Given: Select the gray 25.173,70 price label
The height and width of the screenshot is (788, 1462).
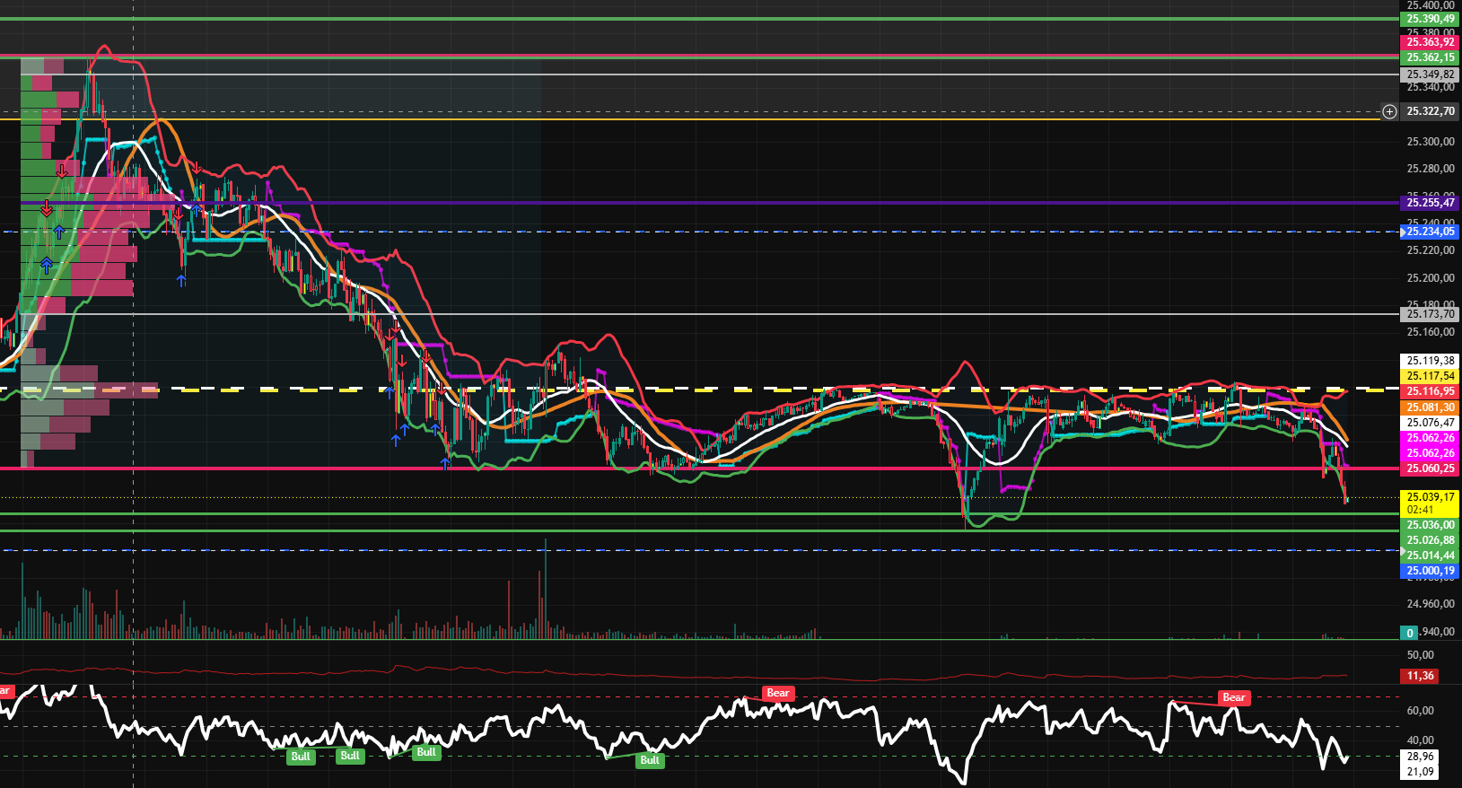Looking at the screenshot, I should [1431, 314].
